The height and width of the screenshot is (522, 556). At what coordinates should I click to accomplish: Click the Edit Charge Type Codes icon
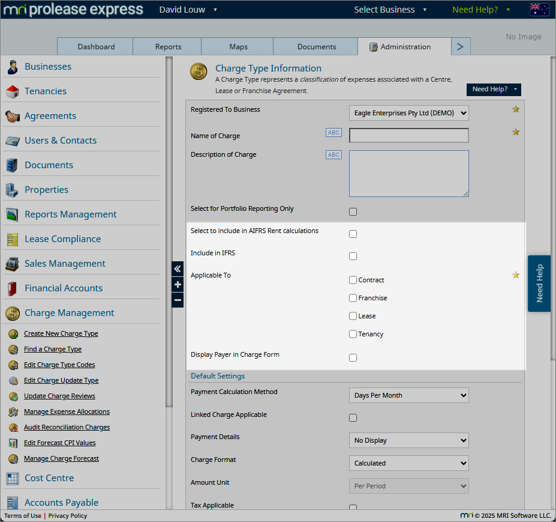coord(13,365)
